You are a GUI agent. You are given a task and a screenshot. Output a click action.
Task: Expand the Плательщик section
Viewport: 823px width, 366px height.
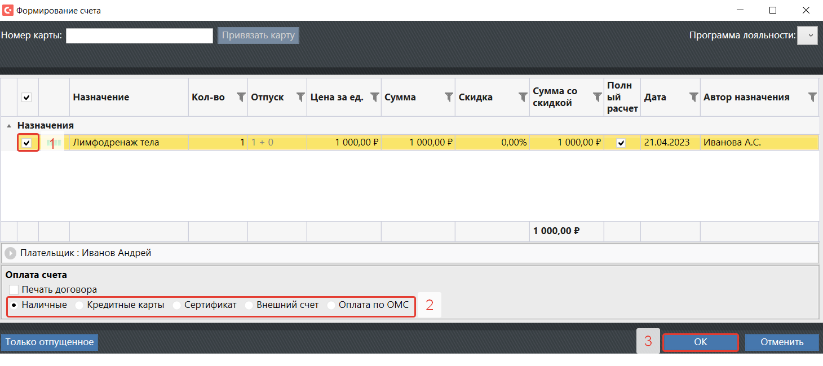[10, 253]
